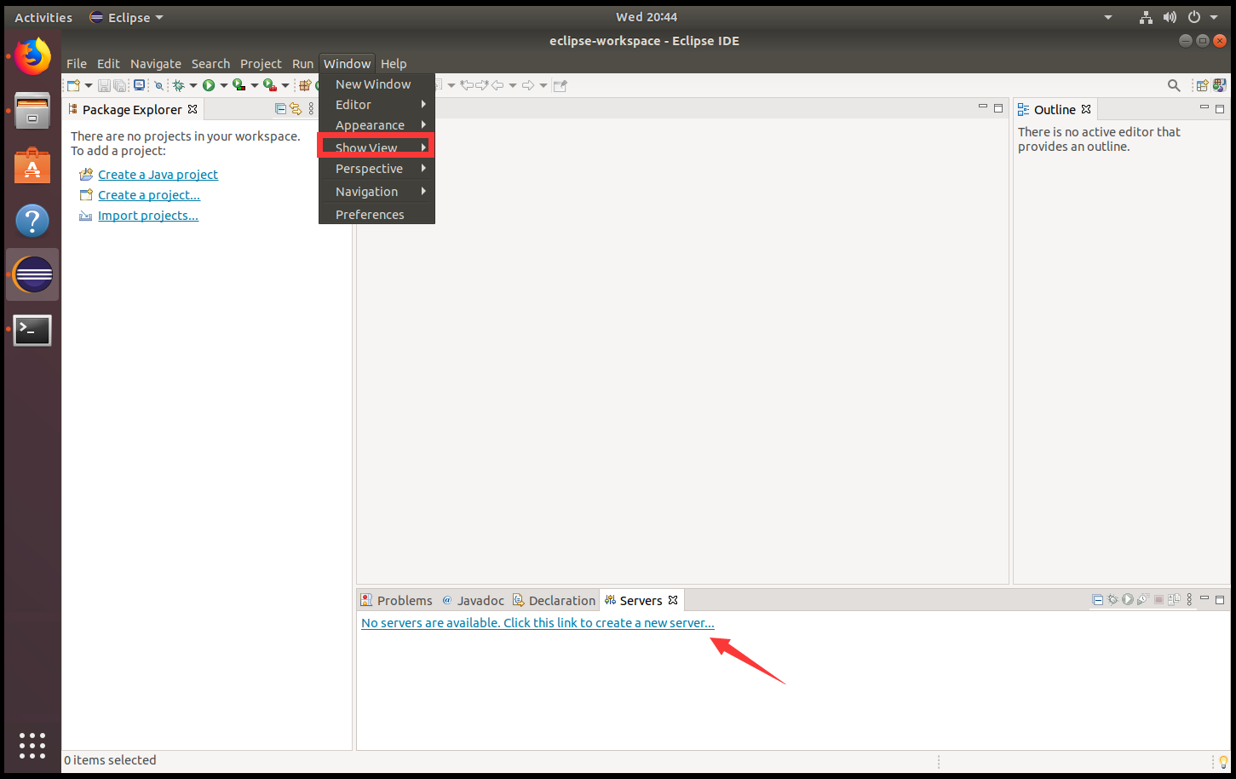Screen dimensions: 1236x779
Task: Click the Servers view debug-mode bug icon
Action: point(1112,599)
